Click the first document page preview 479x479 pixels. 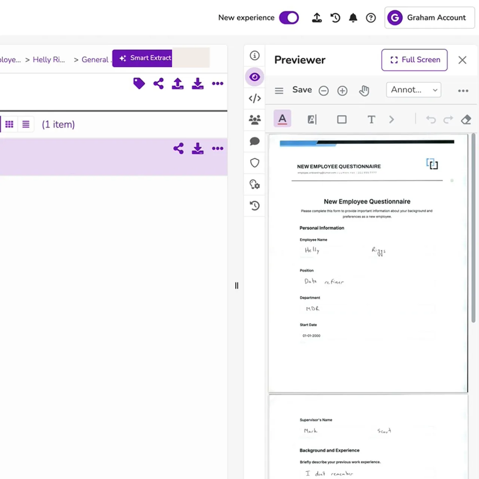[368, 263]
